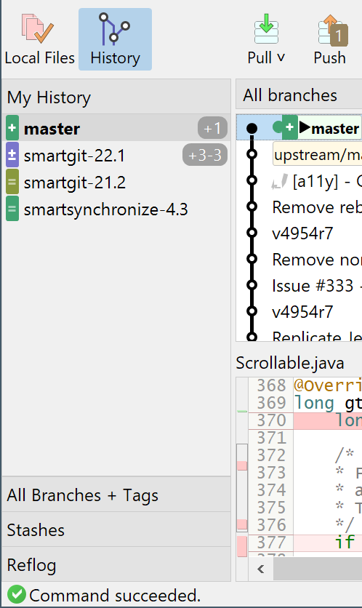Collapse the My History section header
Viewport: 362px width, 608px height.
tap(116, 97)
